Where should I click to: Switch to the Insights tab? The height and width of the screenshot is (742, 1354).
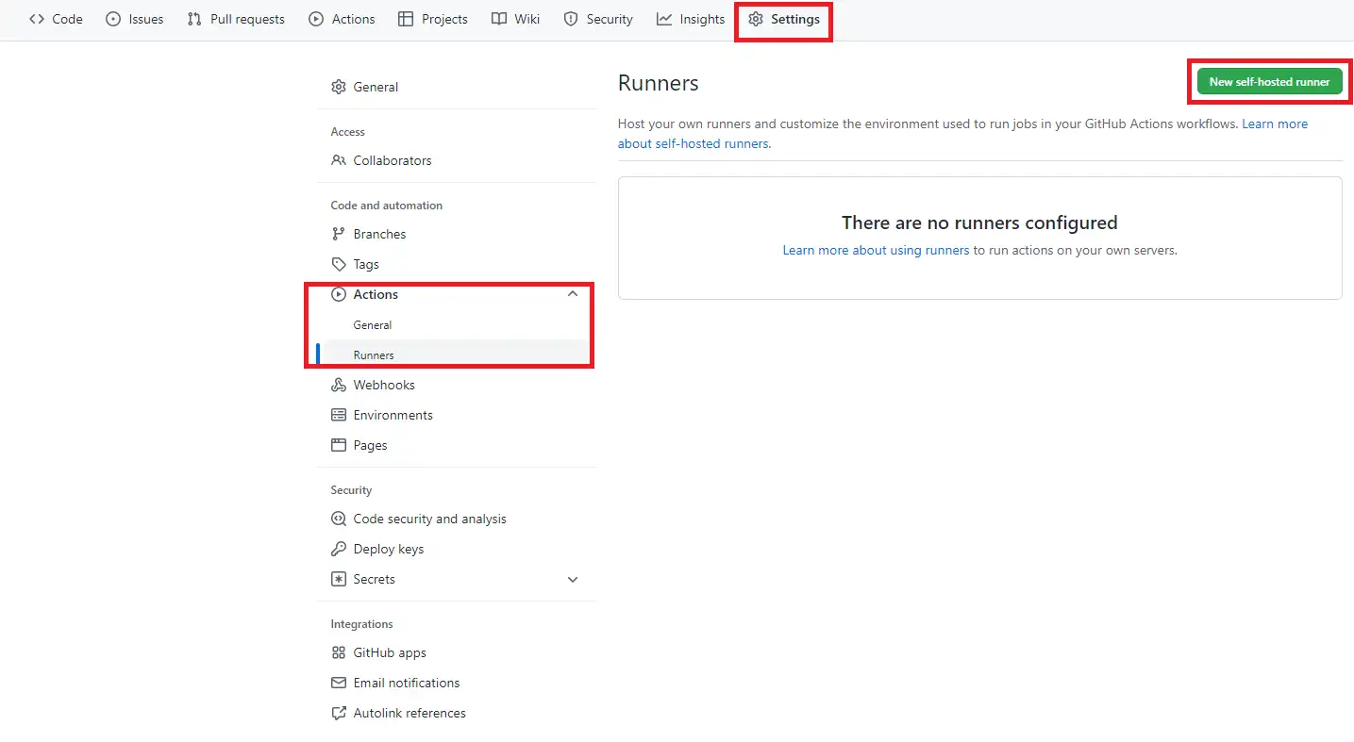[691, 19]
